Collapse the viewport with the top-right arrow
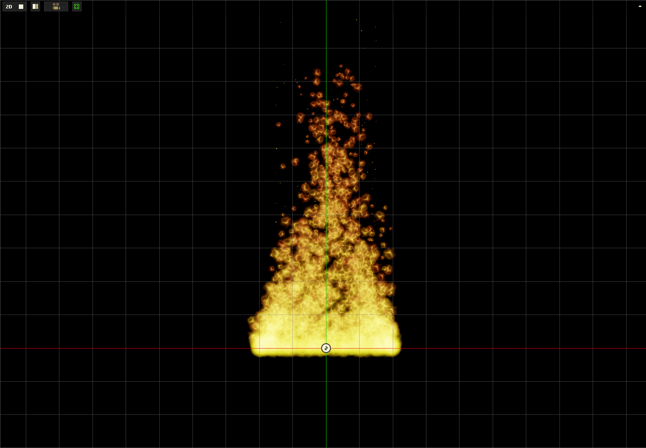646x448 pixels. coord(640,6)
